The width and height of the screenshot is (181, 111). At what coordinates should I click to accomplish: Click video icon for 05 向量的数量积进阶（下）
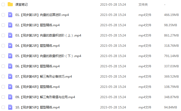tap(10, 56)
